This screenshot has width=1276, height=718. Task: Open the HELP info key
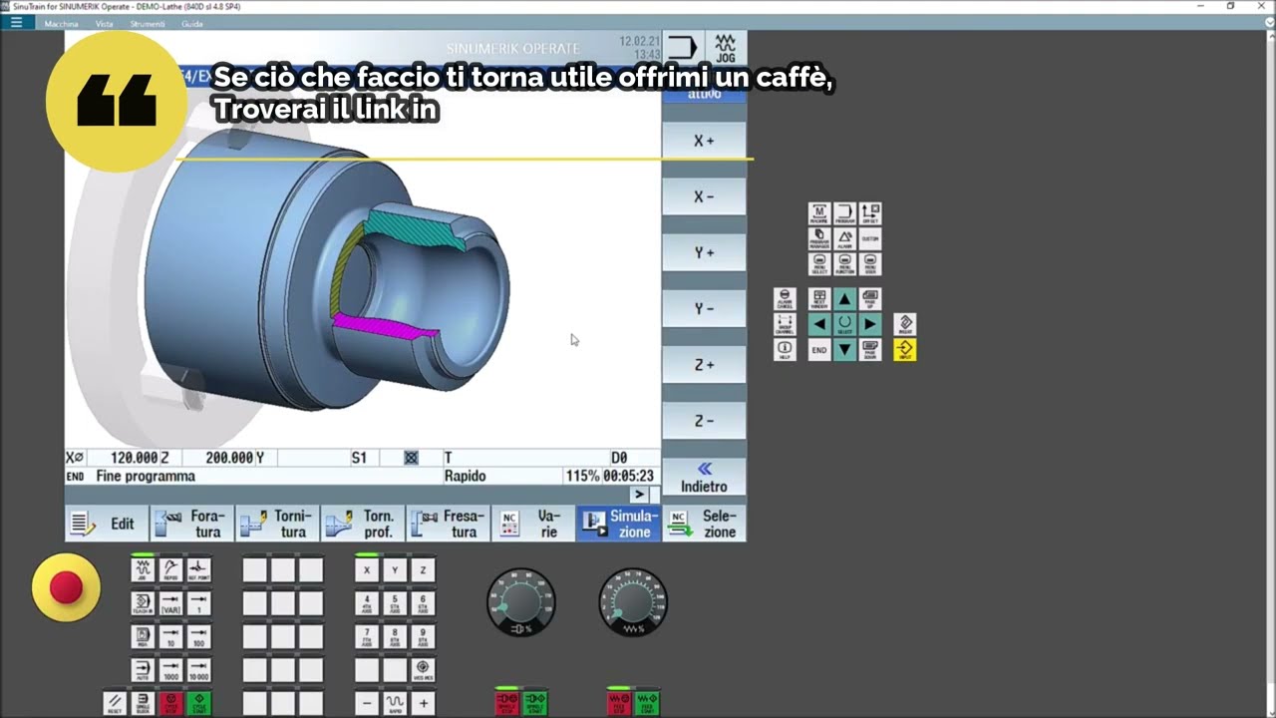[x=785, y=350]
